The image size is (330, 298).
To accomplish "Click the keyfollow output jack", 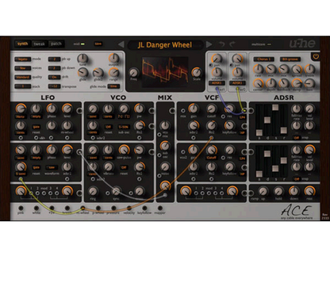I will click(x=144, y=208).
